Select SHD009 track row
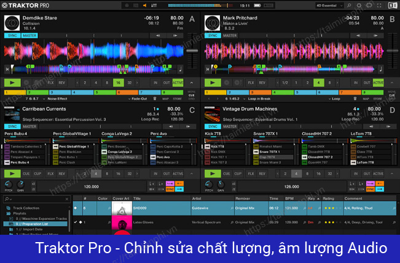This screenshot has height=263, width=400. [x=235, y=208]
